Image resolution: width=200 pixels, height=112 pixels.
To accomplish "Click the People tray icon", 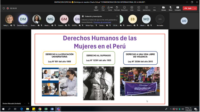I will click(x=166, y=109).
